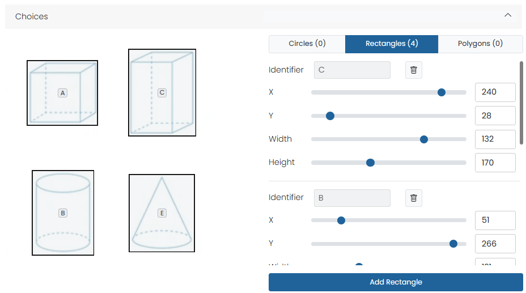Click the Height value field showing 170
526x293 pixels.
pyautogui.click(x=495, y=163)
